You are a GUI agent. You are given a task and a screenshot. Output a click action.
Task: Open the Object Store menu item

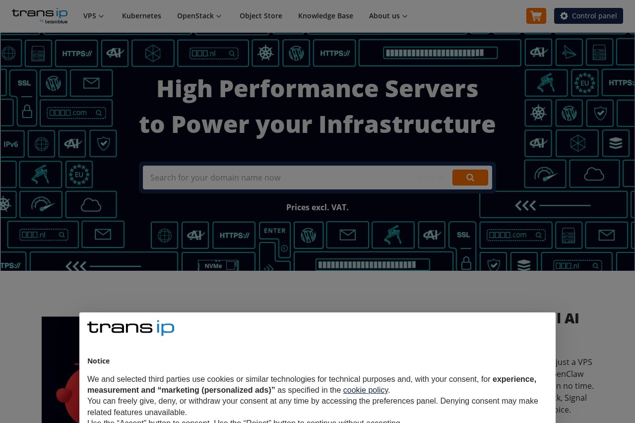coord(260,16)
